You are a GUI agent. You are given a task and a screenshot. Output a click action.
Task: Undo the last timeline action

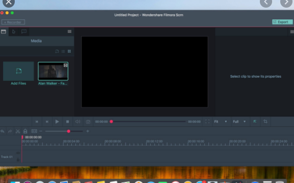pos(3,131)
